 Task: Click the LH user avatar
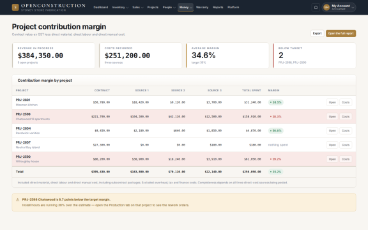326,7
